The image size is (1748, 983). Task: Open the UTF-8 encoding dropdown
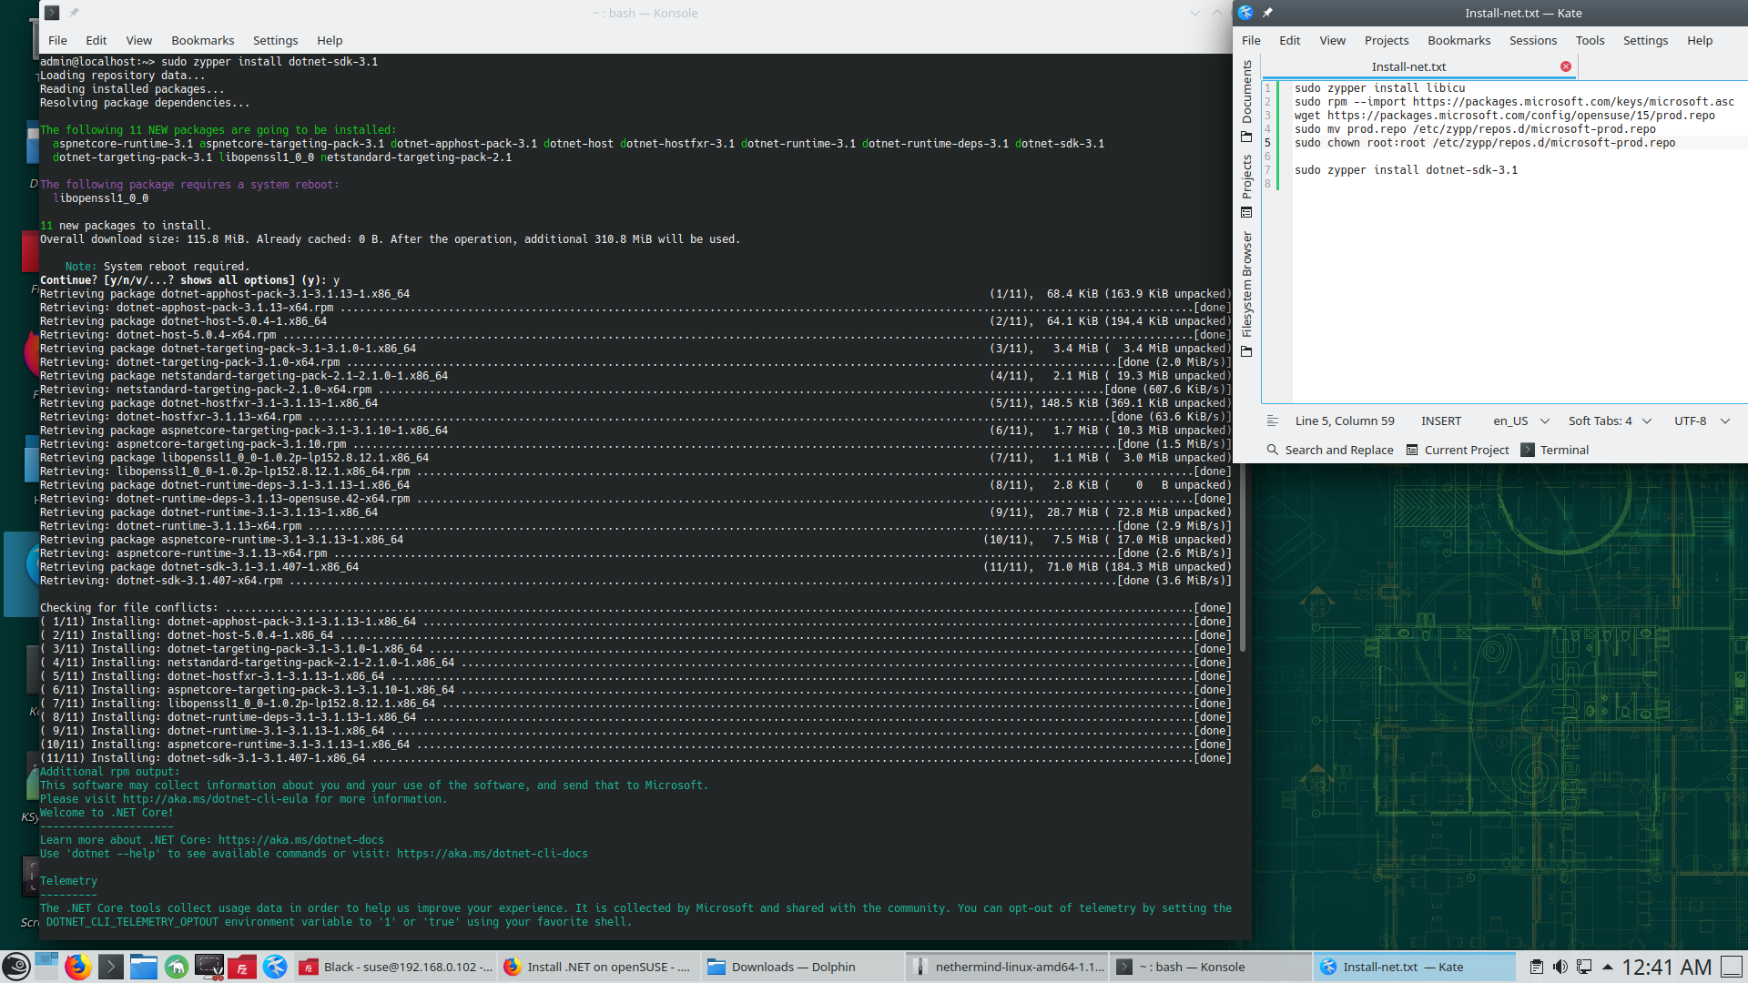click(x=1701, y=421)
